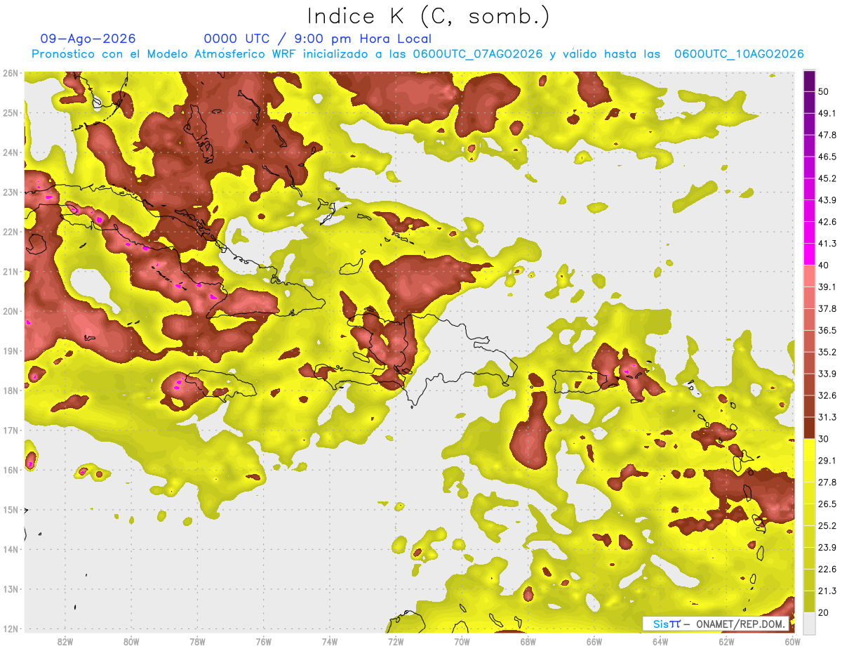Screen dimensions: 842x651
Task: Click latitude axis label "14N"
Action: pos(10,549)
